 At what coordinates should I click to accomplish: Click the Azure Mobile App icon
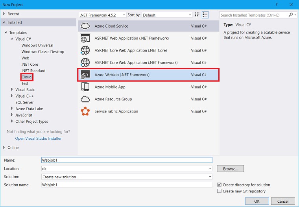(x=85, y=87)
